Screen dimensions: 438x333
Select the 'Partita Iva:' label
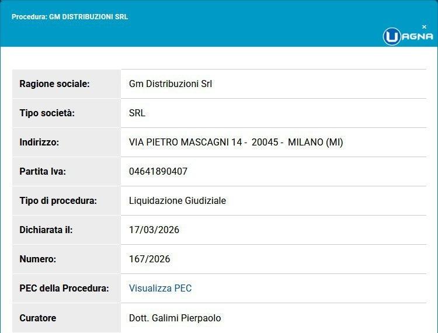(x=43, y=171)
